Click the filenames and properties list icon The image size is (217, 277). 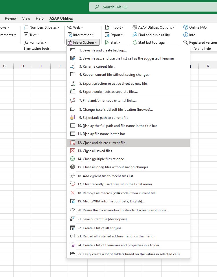coord(72,245)
